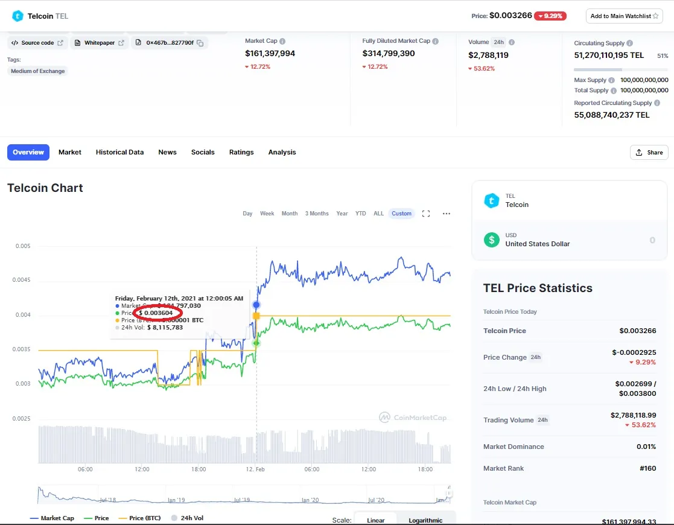Toggle Price series in chart legend
This screenshot has height=525, width=674.
pyautogui.click(x=97, y=518)
